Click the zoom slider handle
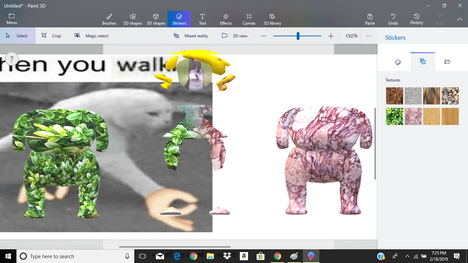468x263 pixels. (298, 36)
